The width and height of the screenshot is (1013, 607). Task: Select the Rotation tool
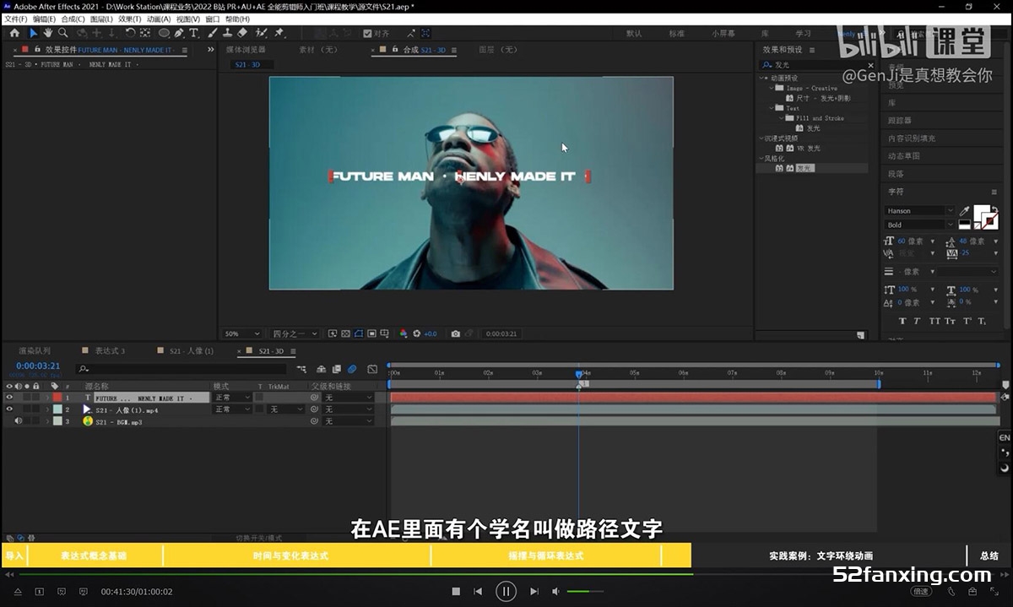point(130,33)
